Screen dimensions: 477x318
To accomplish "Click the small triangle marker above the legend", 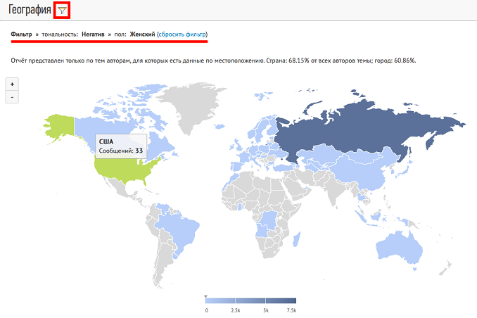I will [x=205, y=296].
